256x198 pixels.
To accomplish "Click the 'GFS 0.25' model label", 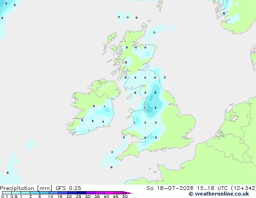I will pyautogui.click(x=68, y=188).
